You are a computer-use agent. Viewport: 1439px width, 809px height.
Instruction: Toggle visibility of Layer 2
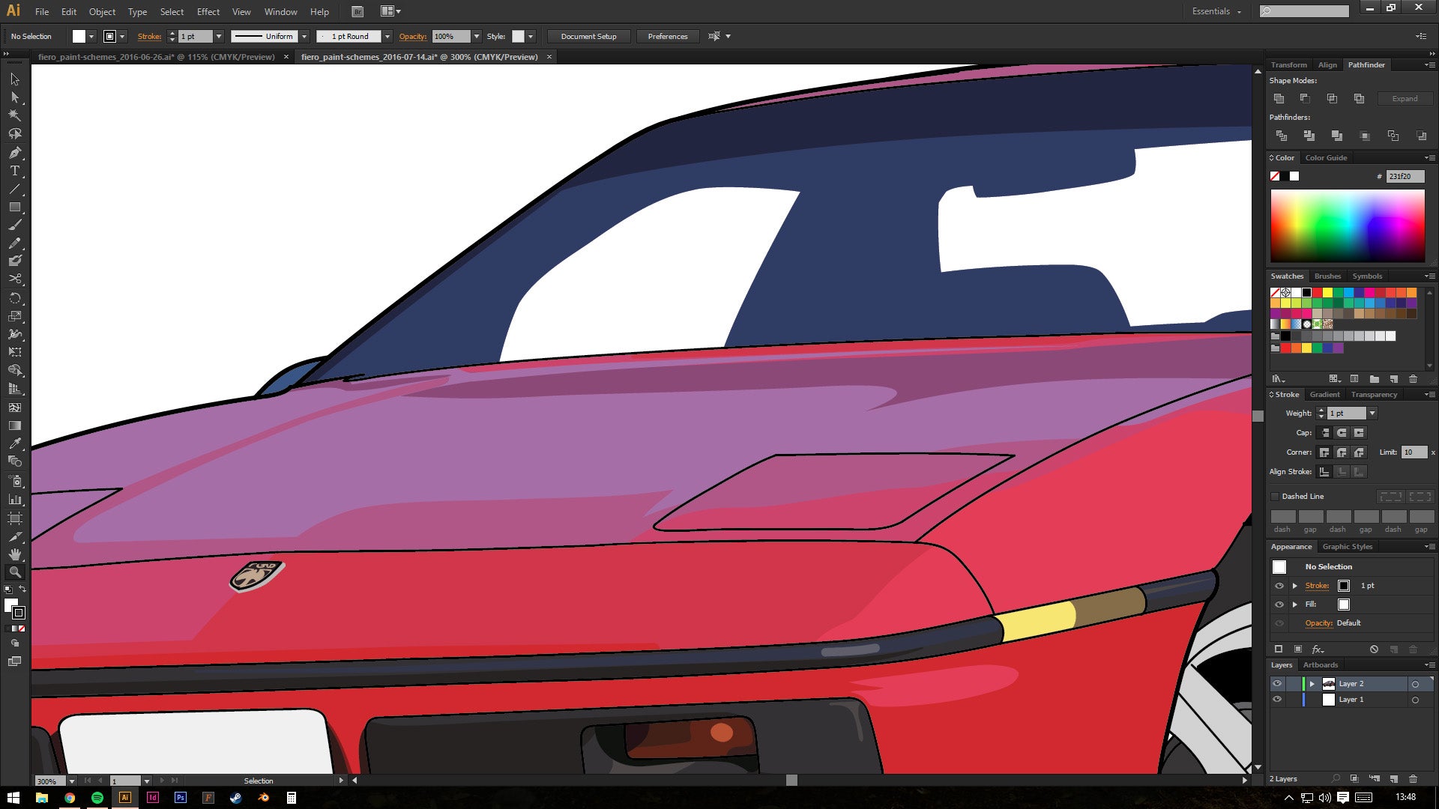point(1277,684)
